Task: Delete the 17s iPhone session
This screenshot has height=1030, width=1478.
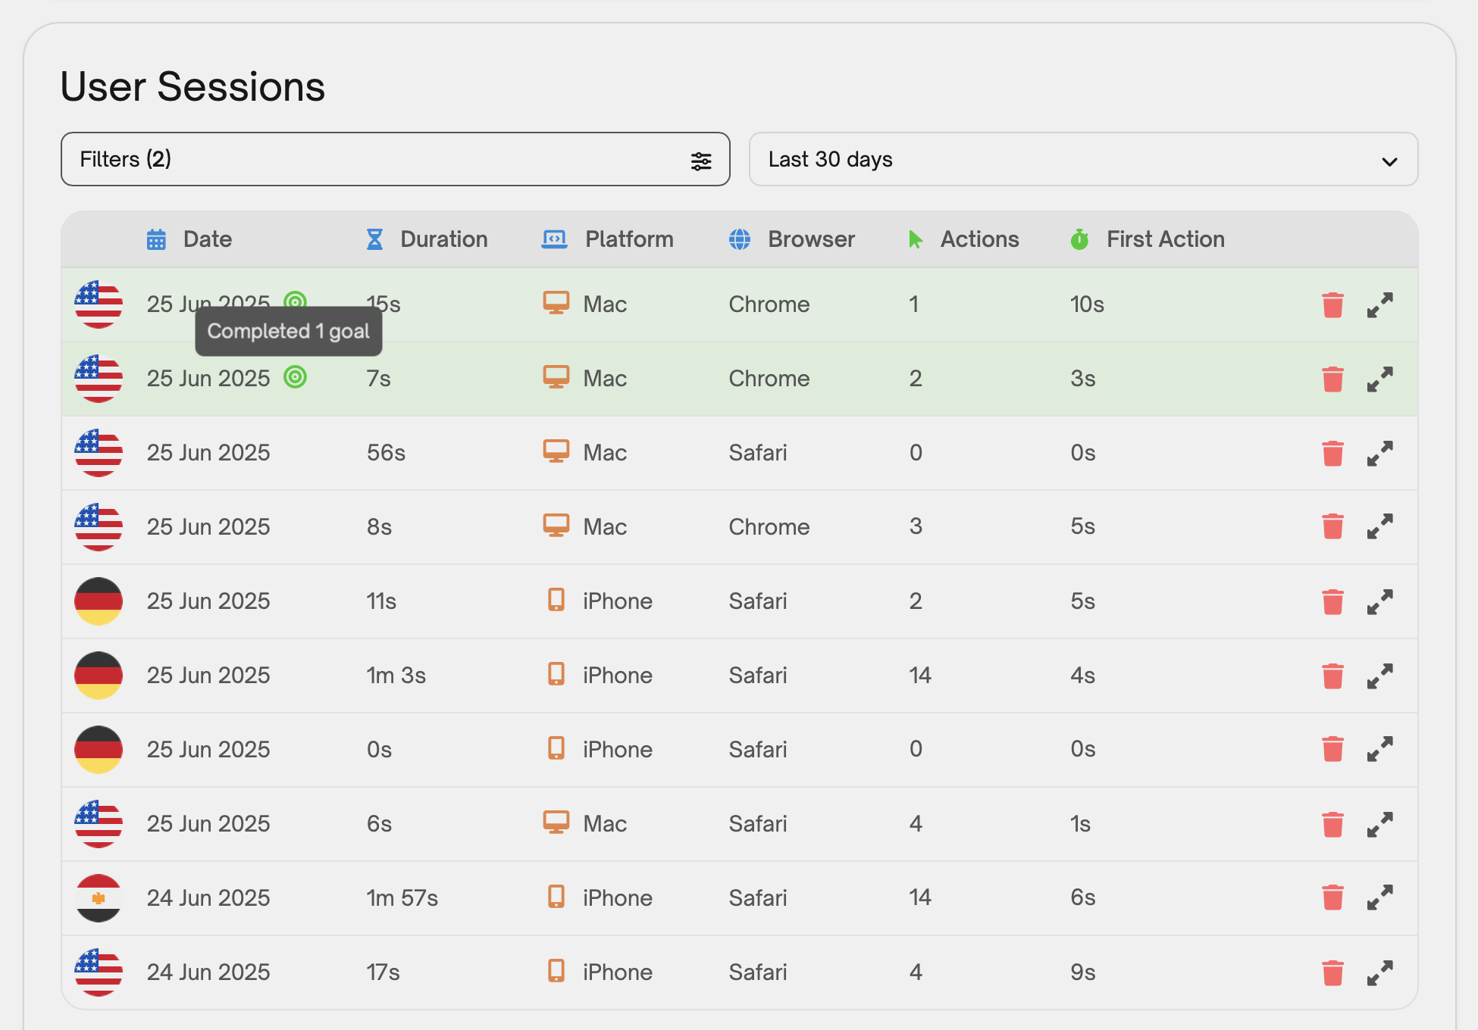Action: click(x=1332, y=972)
